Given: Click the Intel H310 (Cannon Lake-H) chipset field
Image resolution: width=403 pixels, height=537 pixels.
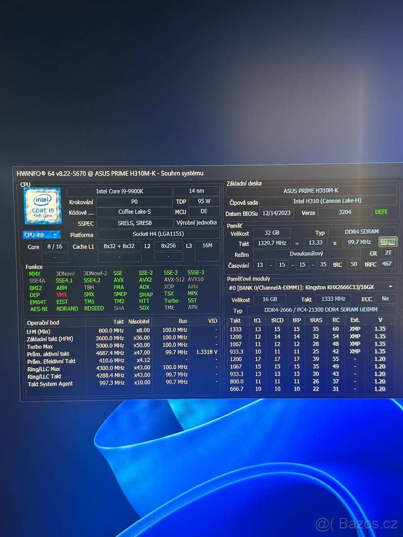Looking at the screenshot, I should [328, 201].
